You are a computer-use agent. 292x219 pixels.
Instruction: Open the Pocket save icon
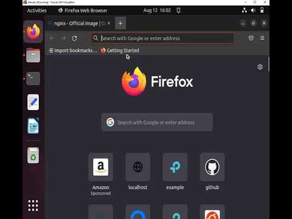251,38
